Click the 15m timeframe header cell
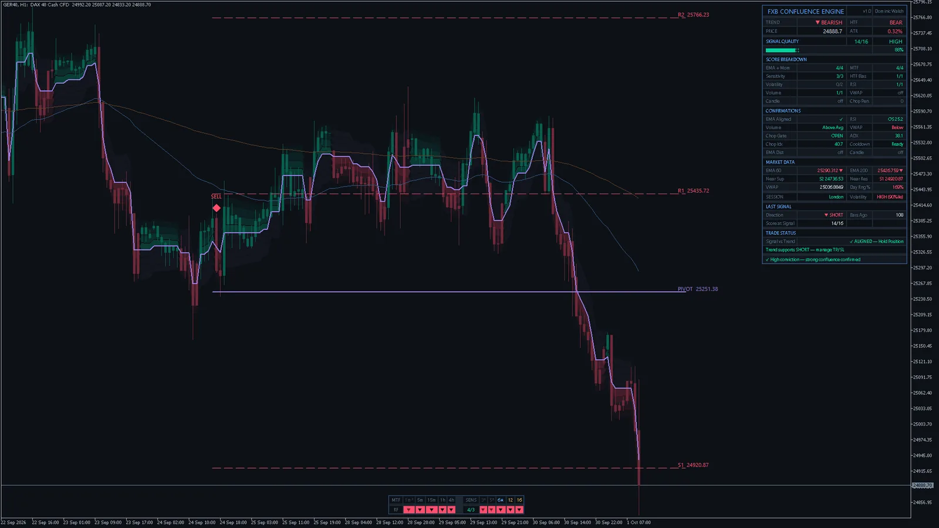939x528 pixels. point(432,500)
